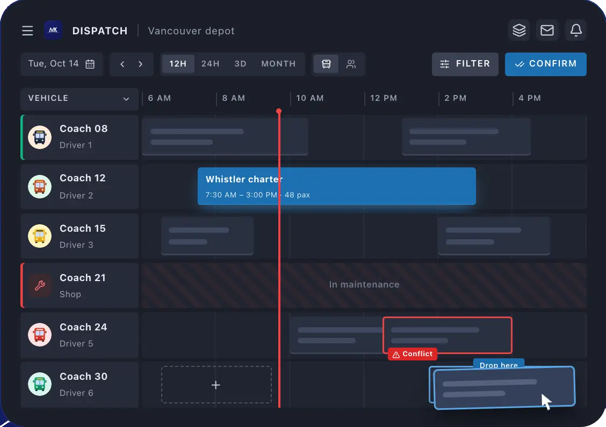
Task: Select the 3D view tab
Action: click(240, 64)
